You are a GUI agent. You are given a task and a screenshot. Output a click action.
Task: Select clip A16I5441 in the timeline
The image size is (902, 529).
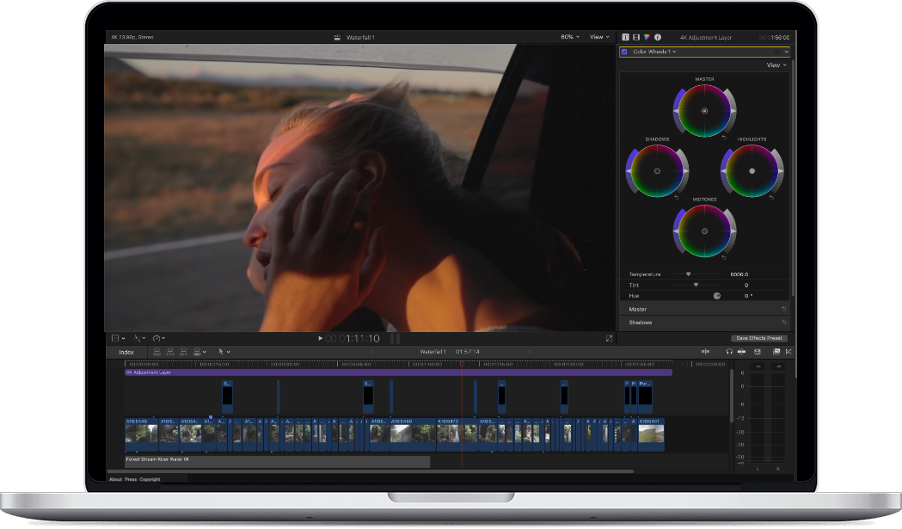(x=651, y=434)
